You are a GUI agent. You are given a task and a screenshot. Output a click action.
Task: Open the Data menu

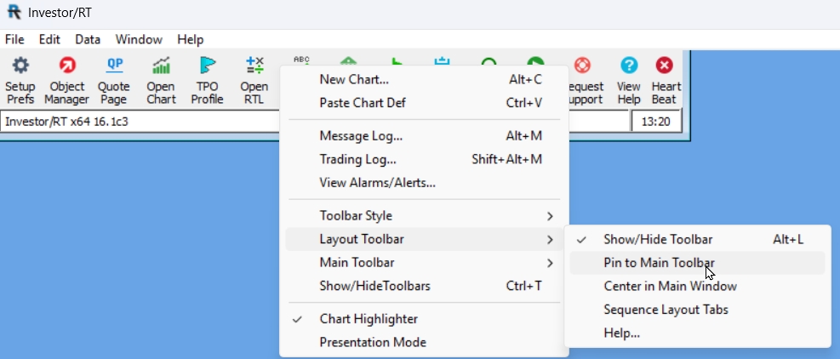click(x=88, y=40)
